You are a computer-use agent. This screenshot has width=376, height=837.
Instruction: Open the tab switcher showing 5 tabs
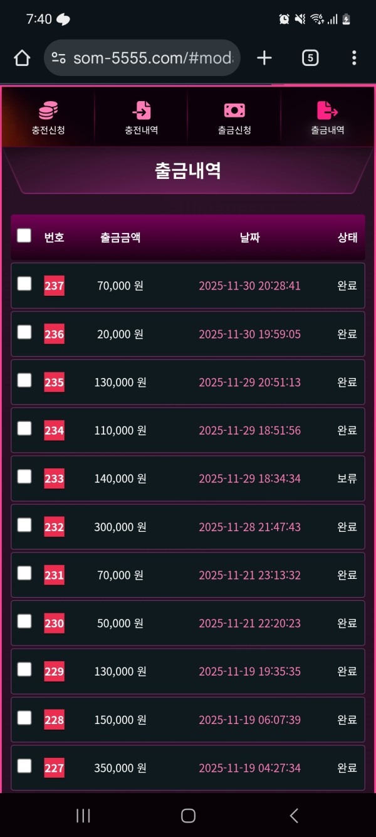(310, 58)
